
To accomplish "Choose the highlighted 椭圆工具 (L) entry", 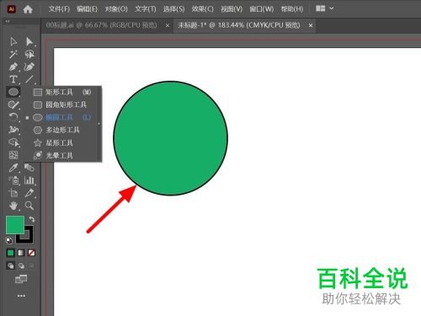I will pos(62,117).
